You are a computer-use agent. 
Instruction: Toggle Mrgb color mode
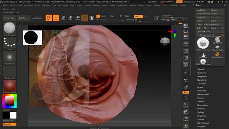coord(103,16)
